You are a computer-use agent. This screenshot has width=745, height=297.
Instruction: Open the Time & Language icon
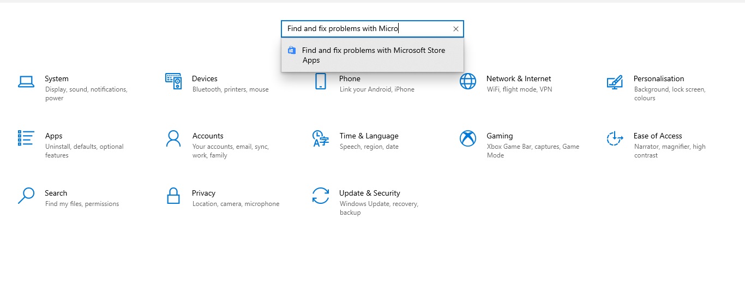tap(320, 138)
